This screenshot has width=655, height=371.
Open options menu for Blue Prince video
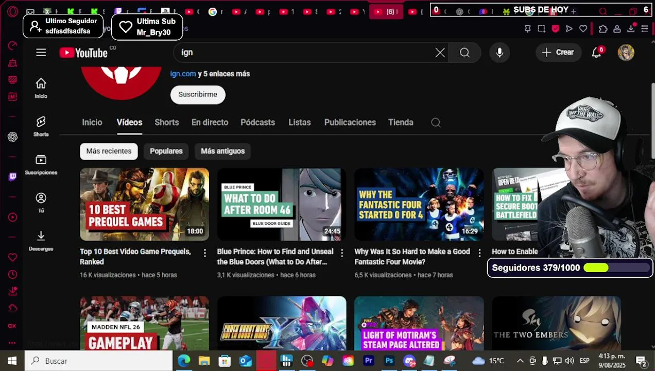(x=342, y=252)
